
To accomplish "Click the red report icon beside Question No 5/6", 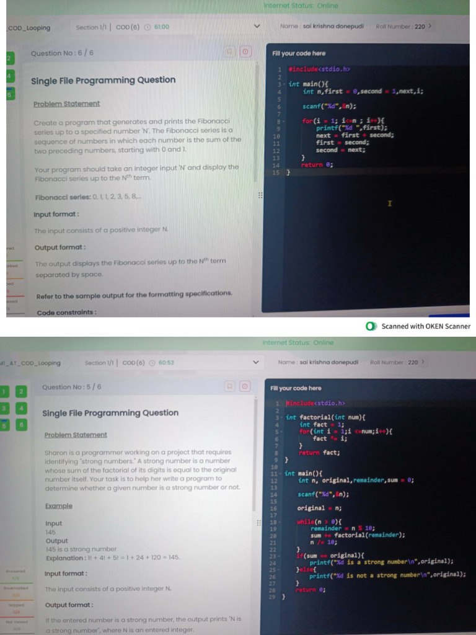I will [245, 386].
